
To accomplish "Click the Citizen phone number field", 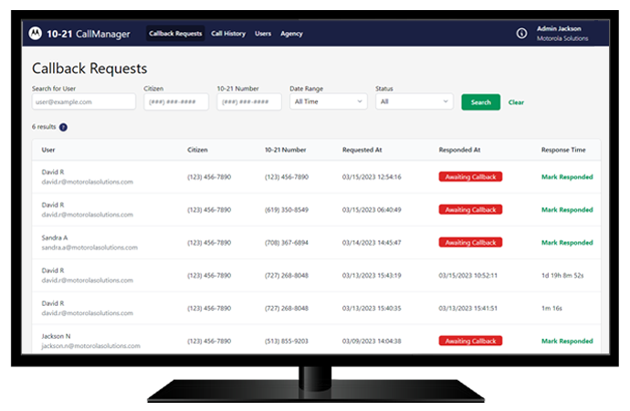I will (176, 102).
